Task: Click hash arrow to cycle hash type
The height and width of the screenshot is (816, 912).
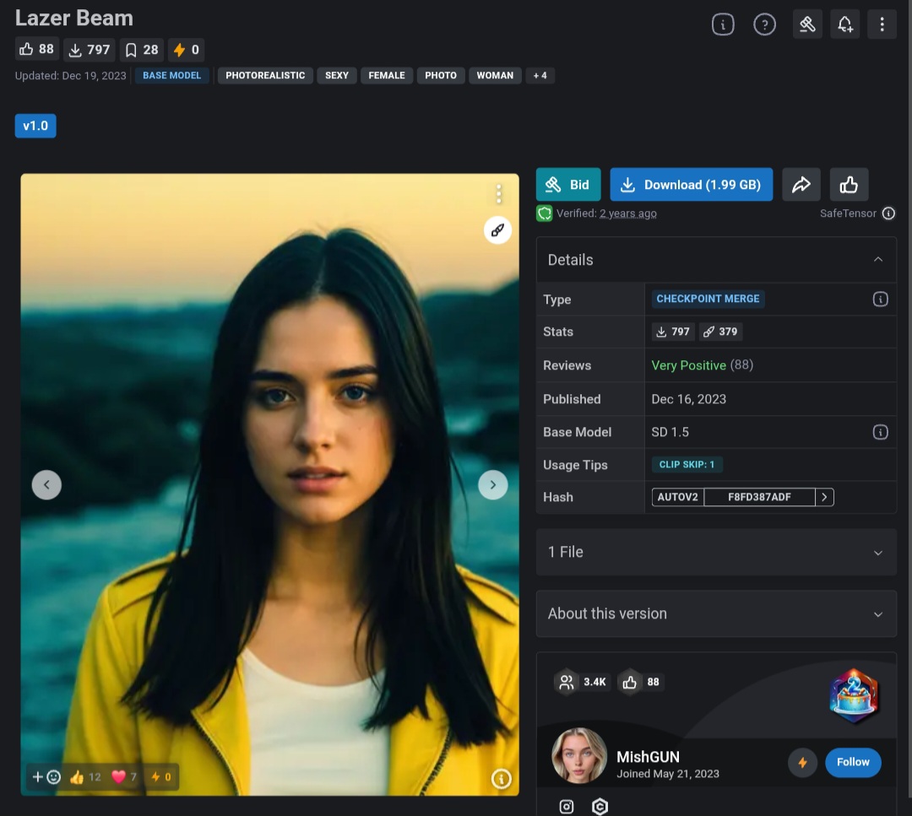Action: [x=824, y=497]
